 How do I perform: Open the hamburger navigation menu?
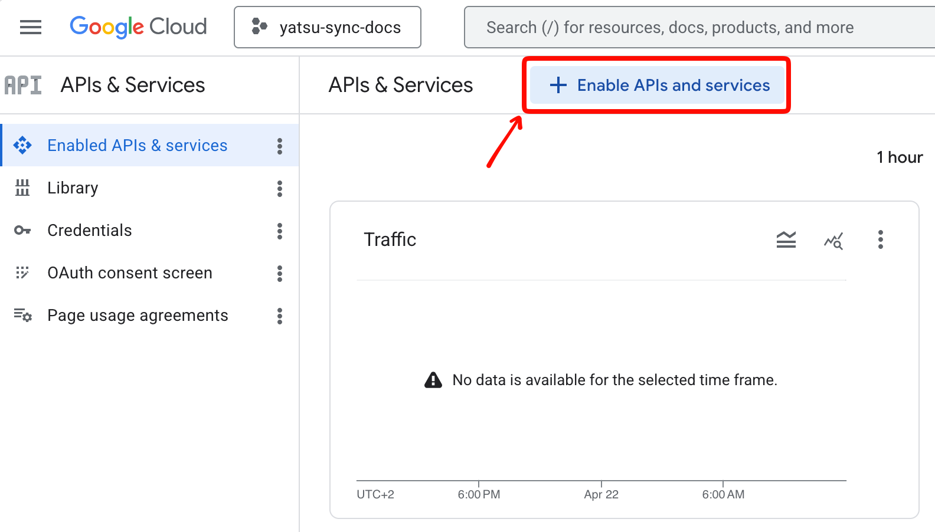coord(31,27)
